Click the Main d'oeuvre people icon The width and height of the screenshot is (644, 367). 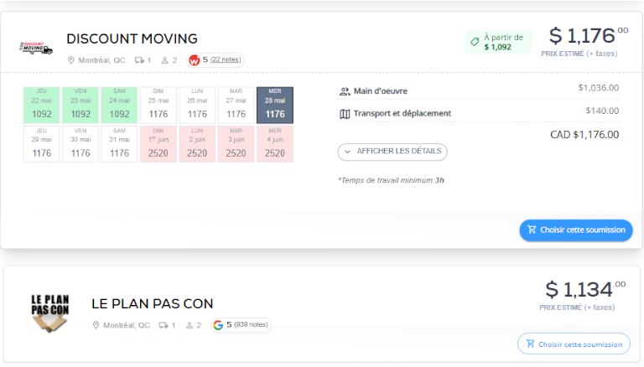click(x=345, y=91)
